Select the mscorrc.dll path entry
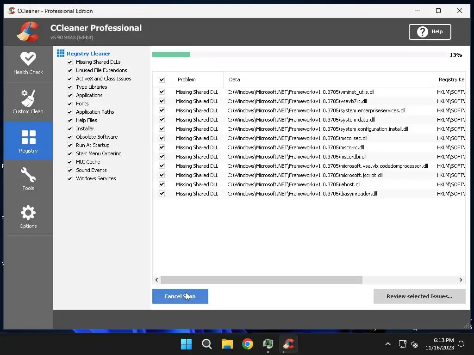Image resolution: width=474 pixels, height=355 pixels. pos(296,147)
